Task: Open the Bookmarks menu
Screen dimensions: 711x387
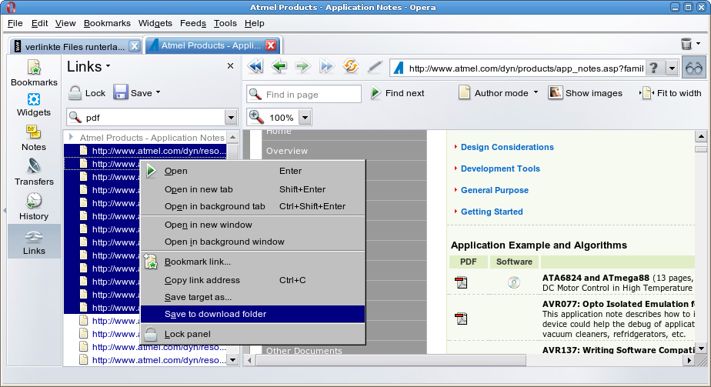Action: [107, 23]
